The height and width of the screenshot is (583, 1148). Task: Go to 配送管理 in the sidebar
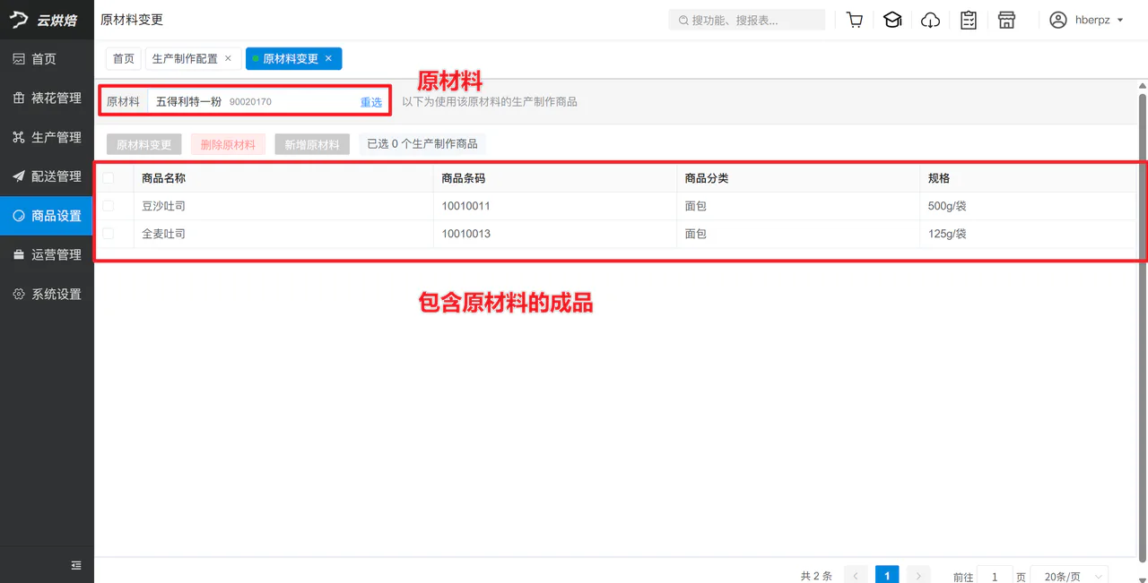[x=47, y=176]
